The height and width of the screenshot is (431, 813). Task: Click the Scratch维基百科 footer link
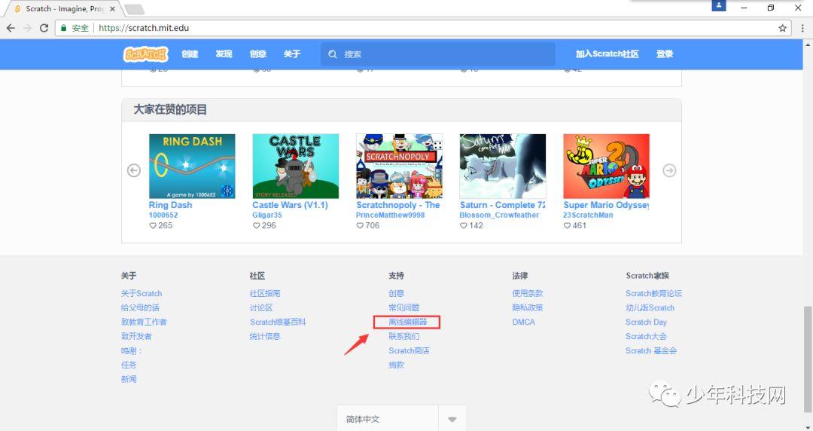[x=278, y=322]
